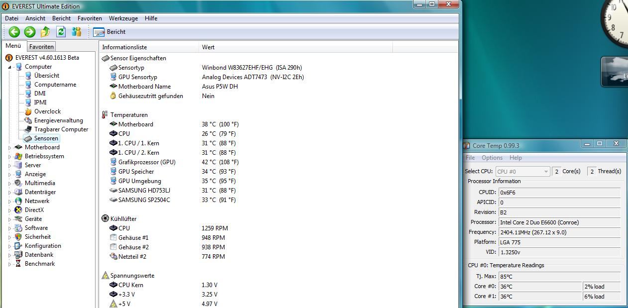628x308 pixels.
Task: Open the Ansicht menu
Action: [x=35, y=18]
